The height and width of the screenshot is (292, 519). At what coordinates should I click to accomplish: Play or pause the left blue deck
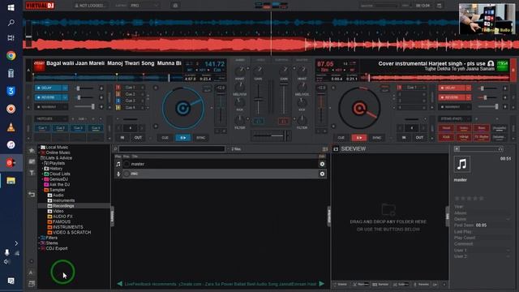point(182,137)
